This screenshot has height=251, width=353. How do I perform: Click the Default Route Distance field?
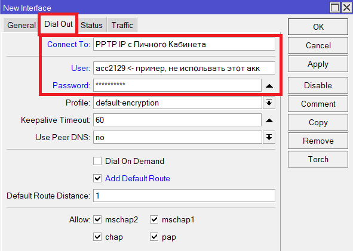click(x=184, y=196)
